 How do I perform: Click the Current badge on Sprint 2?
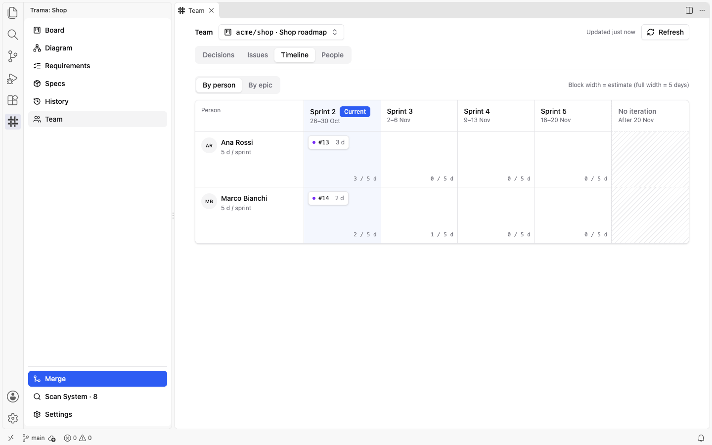click(355, 112)
